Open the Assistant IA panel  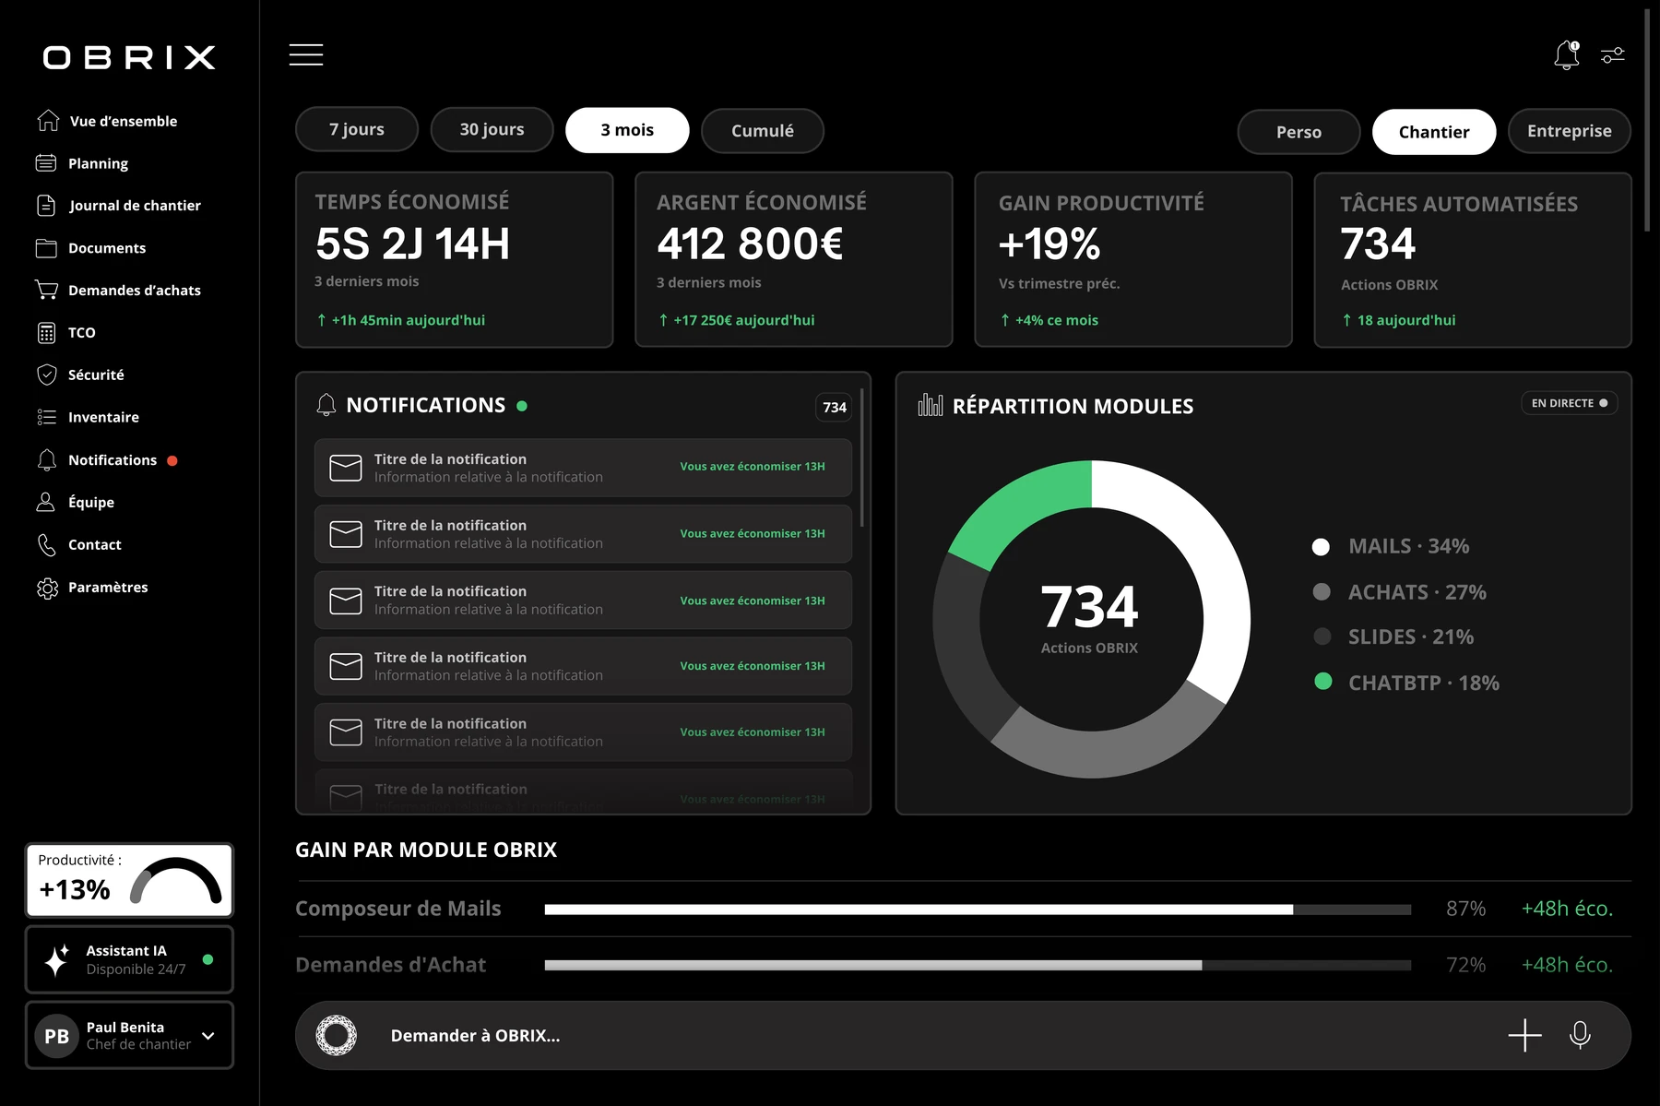click(x=129, y=959)
